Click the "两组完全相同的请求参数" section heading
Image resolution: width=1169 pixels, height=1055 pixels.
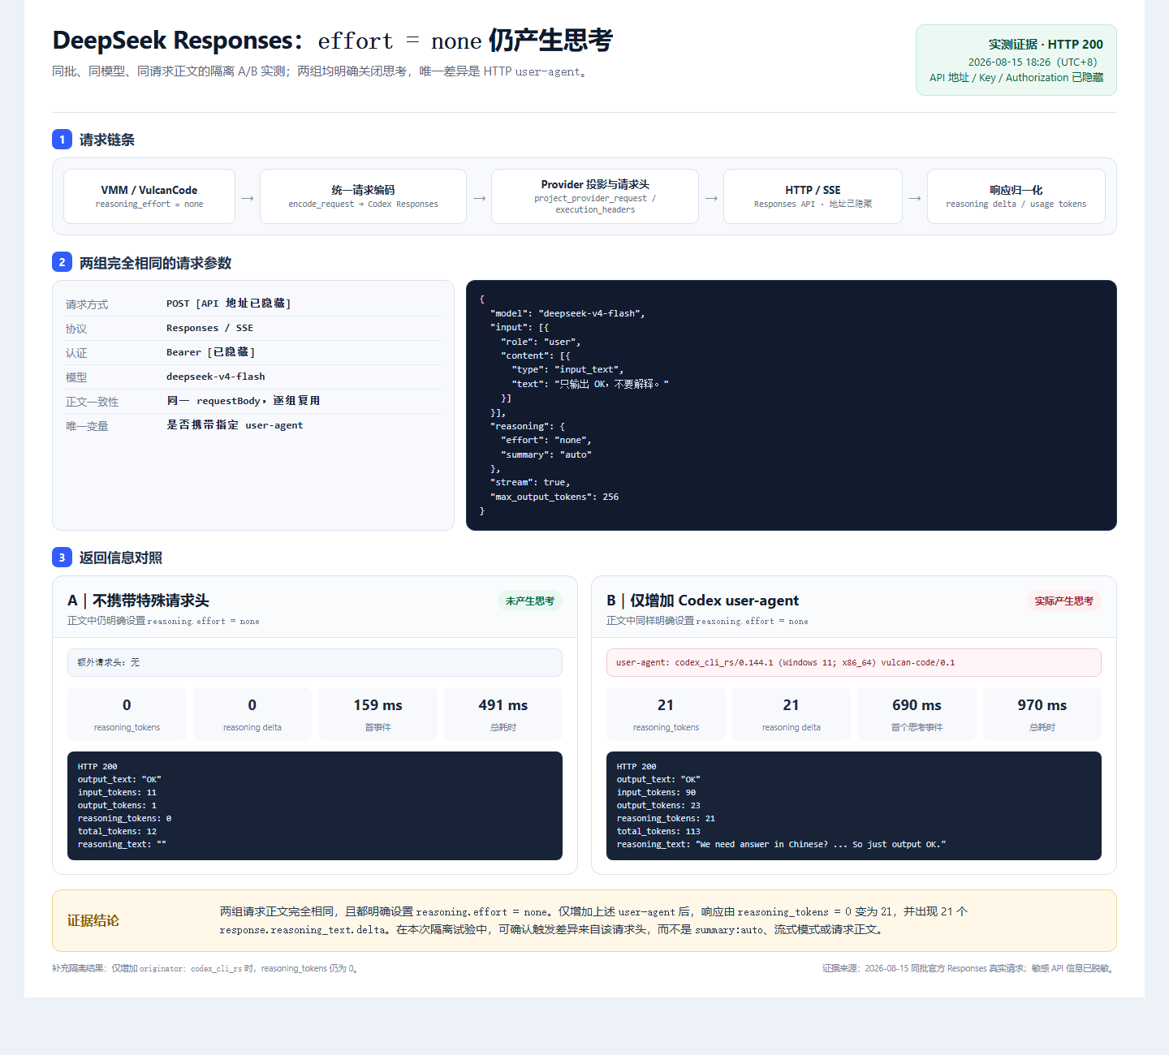[155, 263]
